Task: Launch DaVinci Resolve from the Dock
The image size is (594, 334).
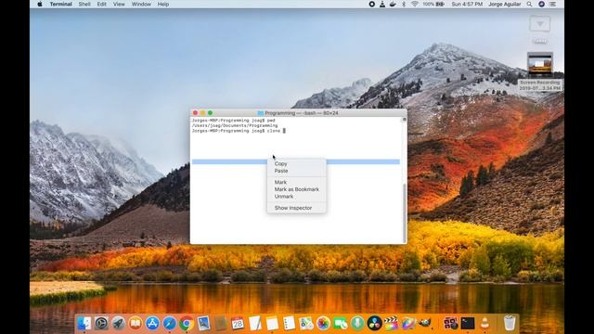Action: (x=374, y=323)
